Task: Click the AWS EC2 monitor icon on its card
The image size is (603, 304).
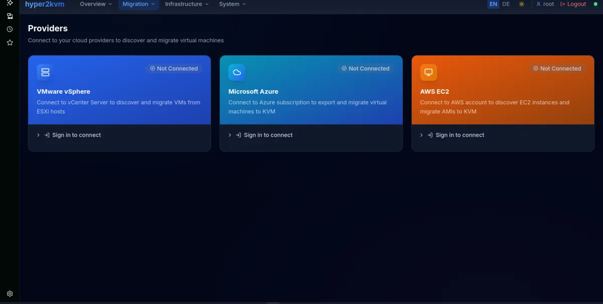Action: point(428,72)
